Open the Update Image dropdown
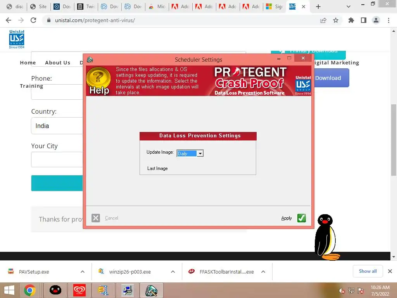This screenshot has height=298, width=397. tap(200, 153)
